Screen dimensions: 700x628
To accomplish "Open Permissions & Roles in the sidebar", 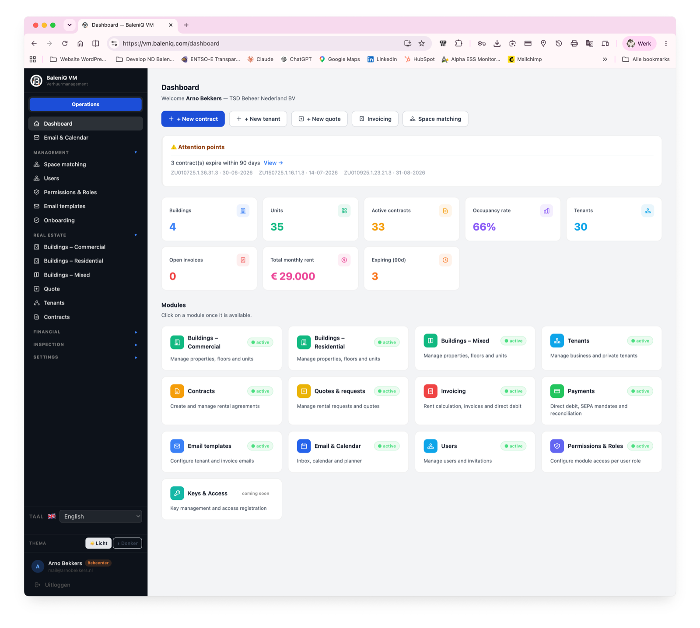I will pyautogui.click(x=86, y=192).
